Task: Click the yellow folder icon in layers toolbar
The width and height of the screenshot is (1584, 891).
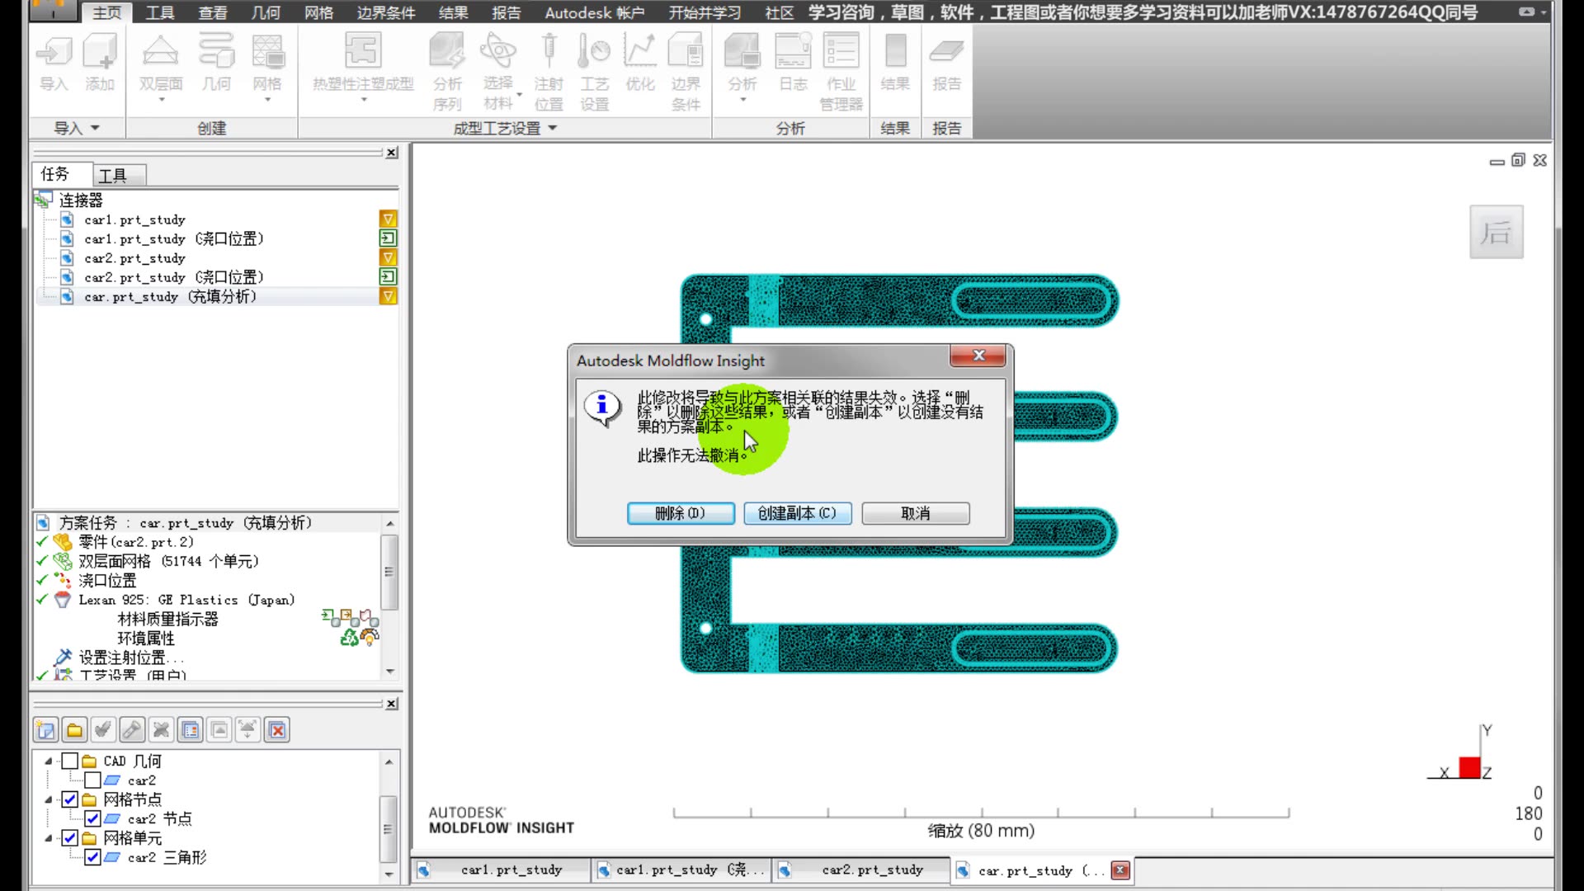Action: 74,730
